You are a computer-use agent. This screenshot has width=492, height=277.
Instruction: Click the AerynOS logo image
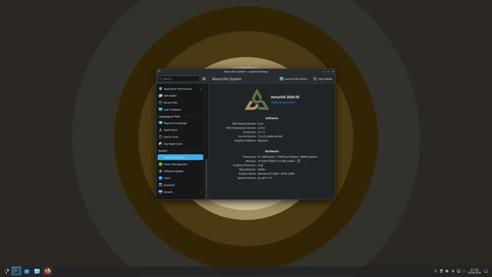coord(257,99)
